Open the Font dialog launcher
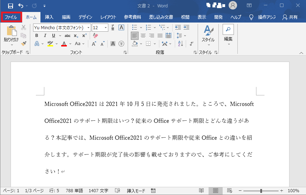 click(125, 52)
